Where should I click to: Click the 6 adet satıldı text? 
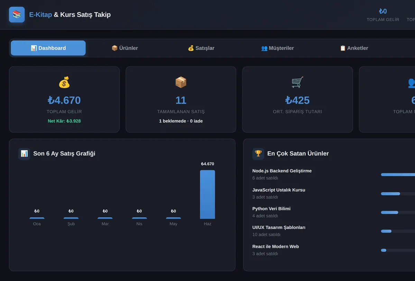point(265,178)
